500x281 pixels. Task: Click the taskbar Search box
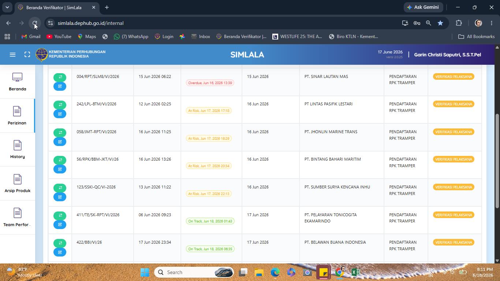click(x=194, y=272)
